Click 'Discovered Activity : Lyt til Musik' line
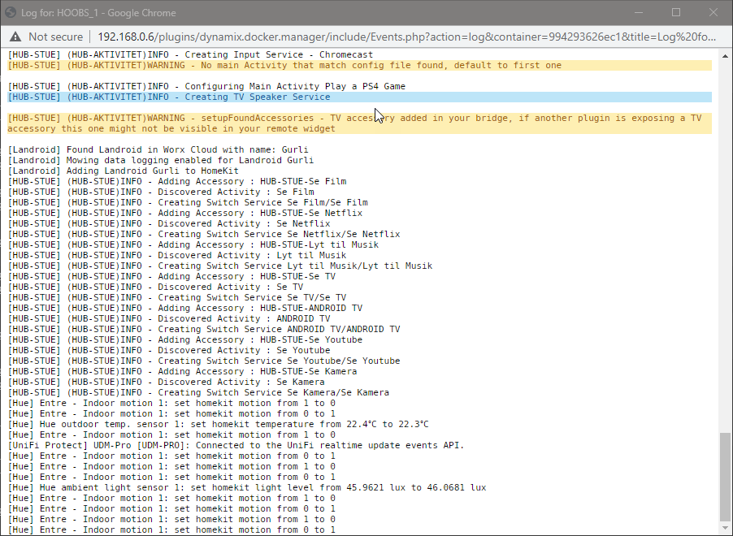This screenshot has width=733, height=536. pos(177,256)
